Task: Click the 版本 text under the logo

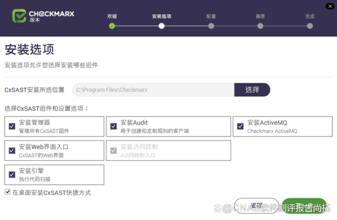Action: 35,20
